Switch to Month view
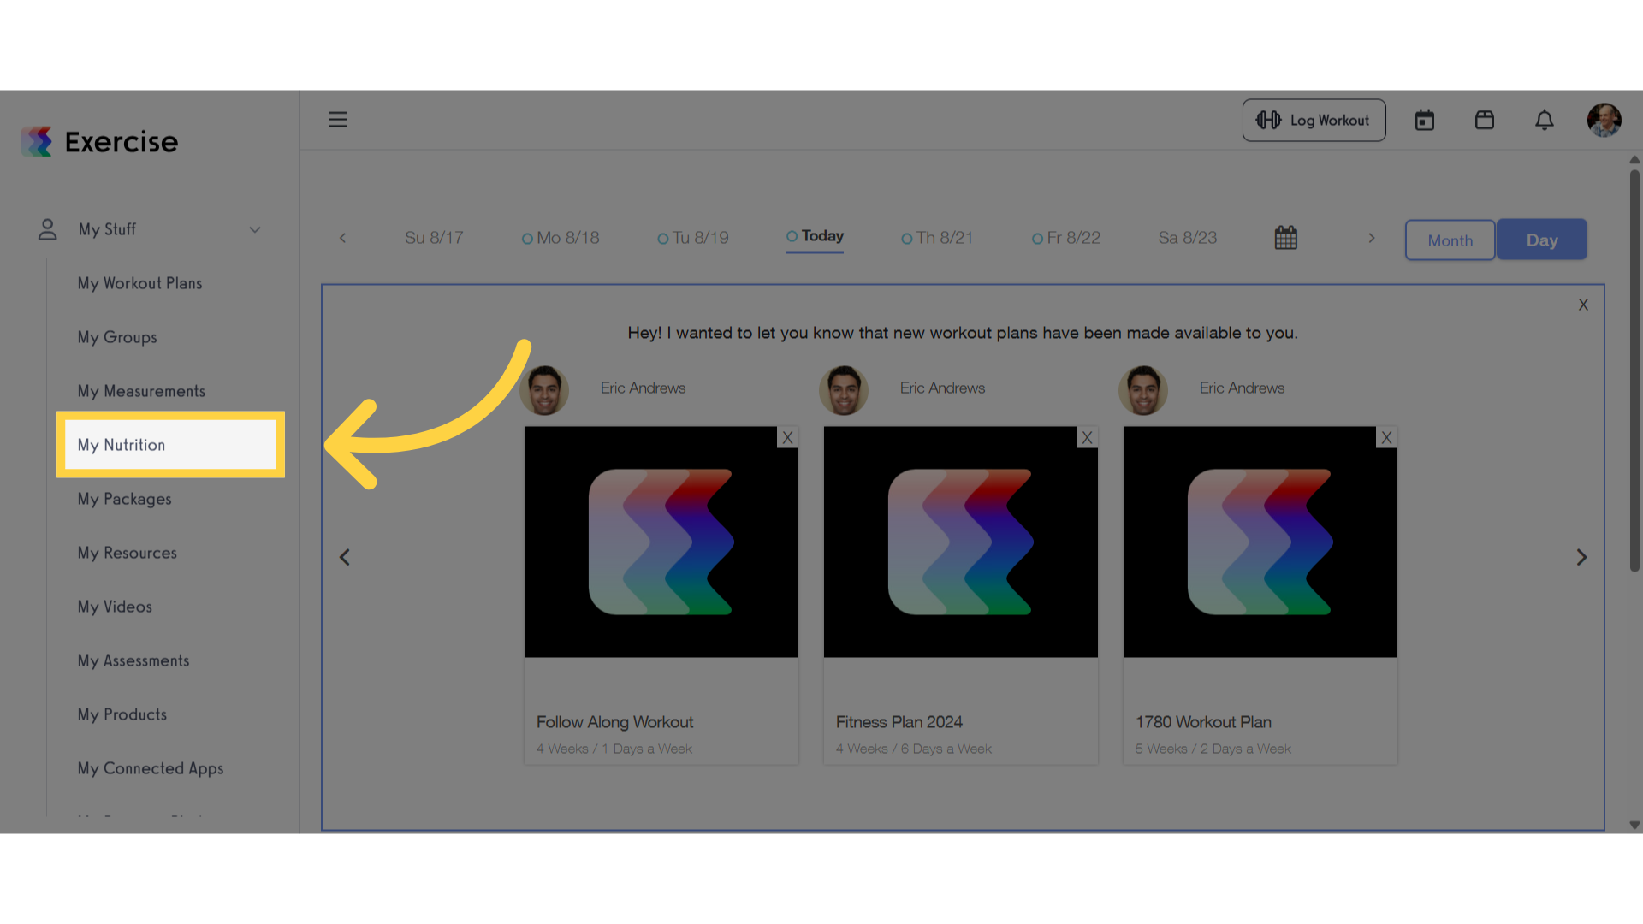The image size is (1643, 924). [1450, 240]
